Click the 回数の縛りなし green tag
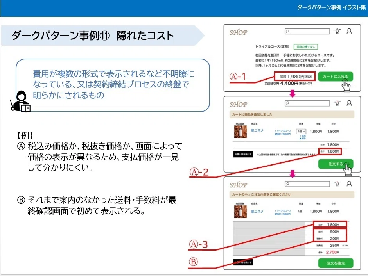 (305, 46)
